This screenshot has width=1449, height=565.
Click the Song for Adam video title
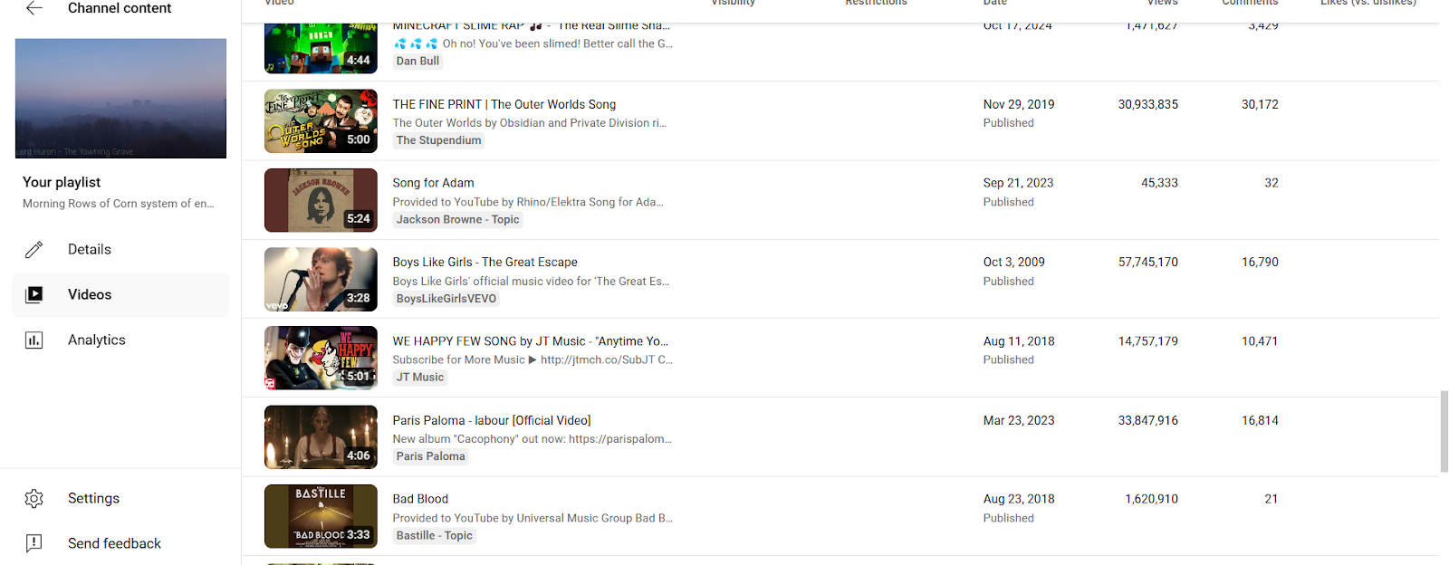tap(433, 183)
